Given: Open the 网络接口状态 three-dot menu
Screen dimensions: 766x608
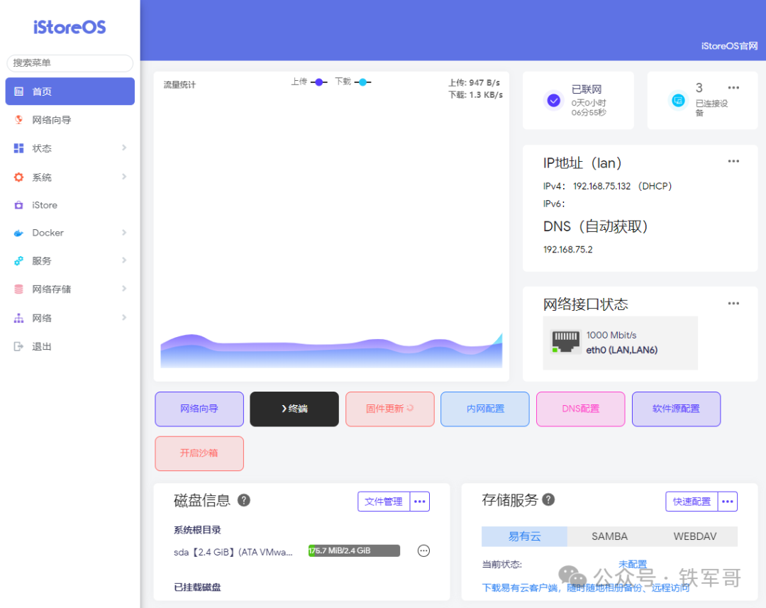Looking at the screenshot, I should pos(733,304).
